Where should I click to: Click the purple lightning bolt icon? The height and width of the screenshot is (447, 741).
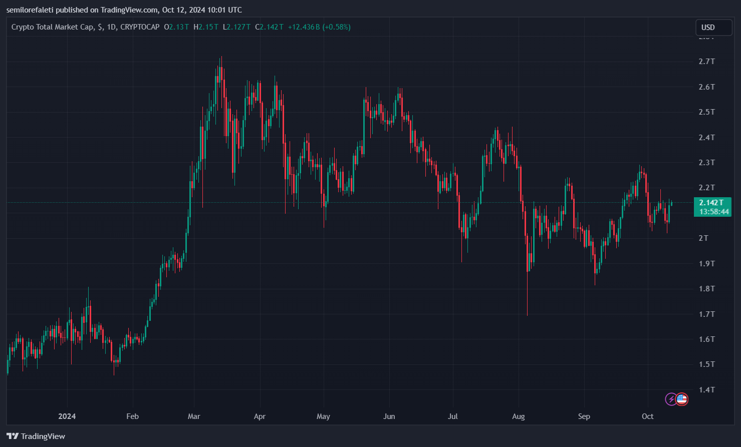click(x=671, y=399)
